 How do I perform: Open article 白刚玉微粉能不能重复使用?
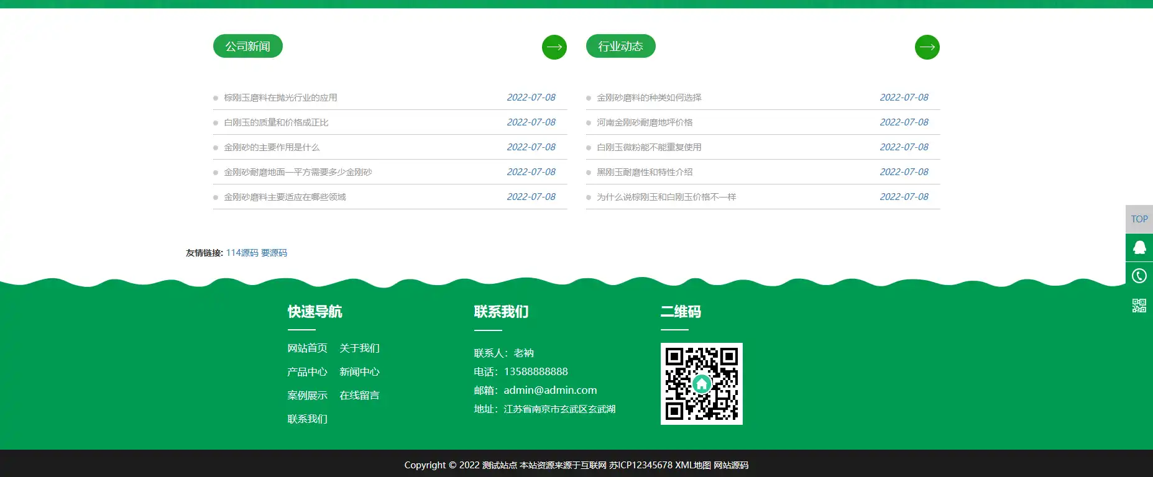(649, 147)
